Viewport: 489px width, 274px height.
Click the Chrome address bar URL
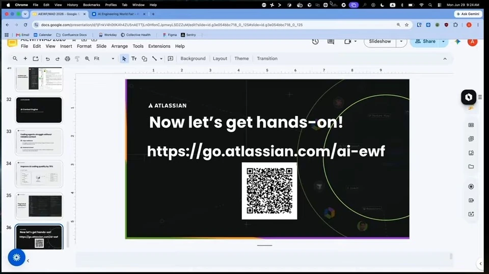click(x=172, y=25)
